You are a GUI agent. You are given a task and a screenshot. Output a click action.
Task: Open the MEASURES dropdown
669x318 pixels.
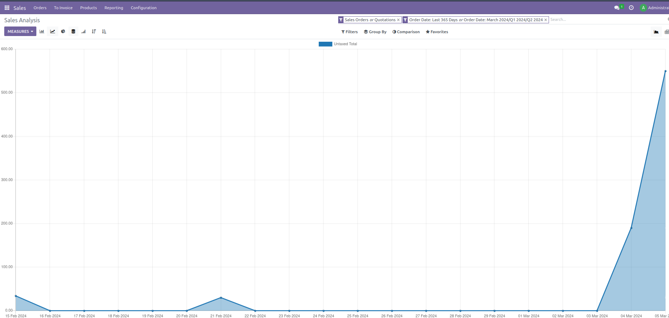click(20, 31)
